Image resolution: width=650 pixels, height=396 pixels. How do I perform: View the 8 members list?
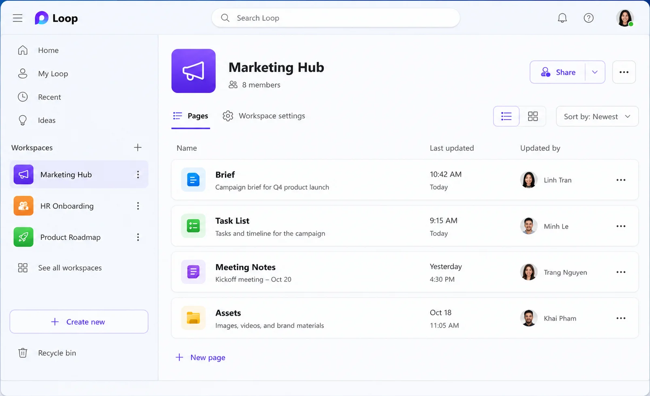tap(255, 85)
